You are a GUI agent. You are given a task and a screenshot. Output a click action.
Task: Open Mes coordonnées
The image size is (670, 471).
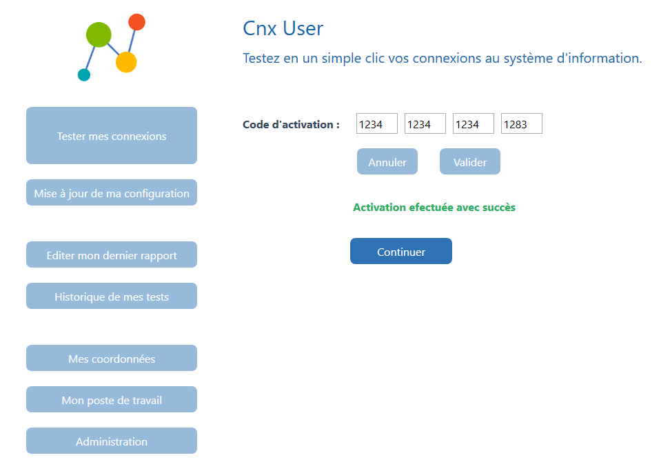pos(112,358)
